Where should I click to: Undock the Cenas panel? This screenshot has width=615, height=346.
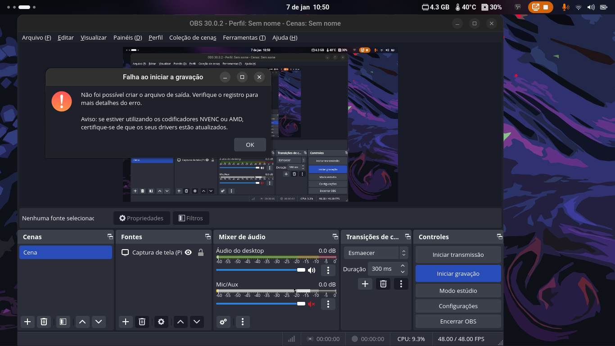click(x=110, y=237)
